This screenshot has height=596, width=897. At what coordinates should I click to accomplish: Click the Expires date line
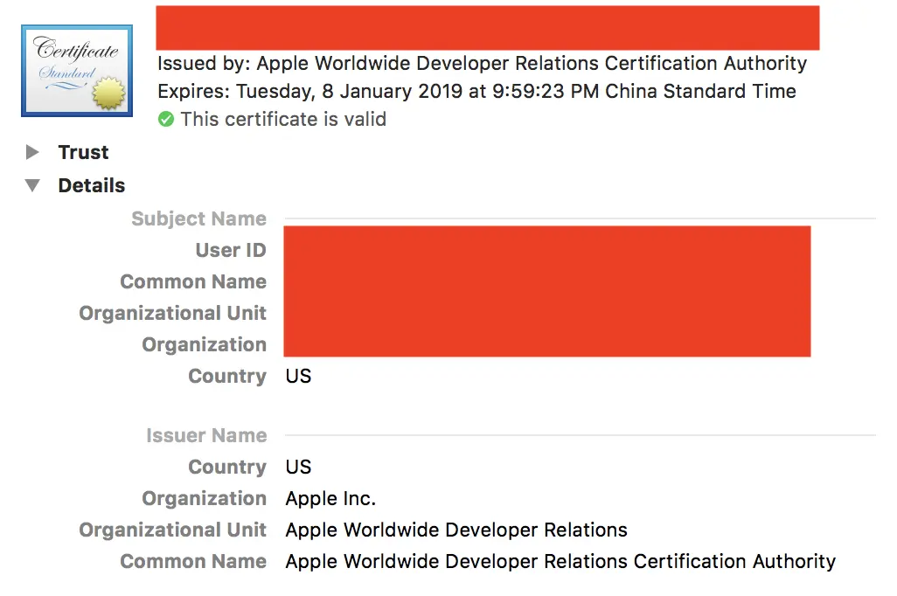(476, 92)
